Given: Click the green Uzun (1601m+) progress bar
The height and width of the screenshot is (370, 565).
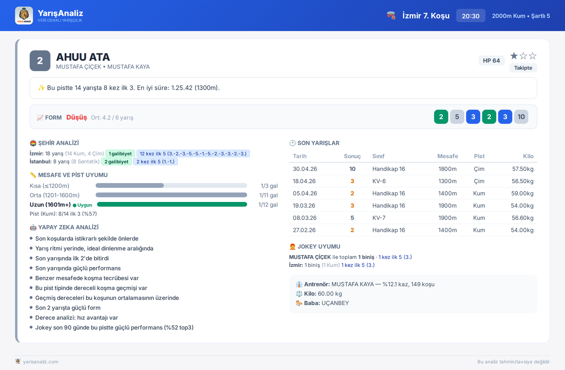Looking at the screenshot, I should [172, 204].
